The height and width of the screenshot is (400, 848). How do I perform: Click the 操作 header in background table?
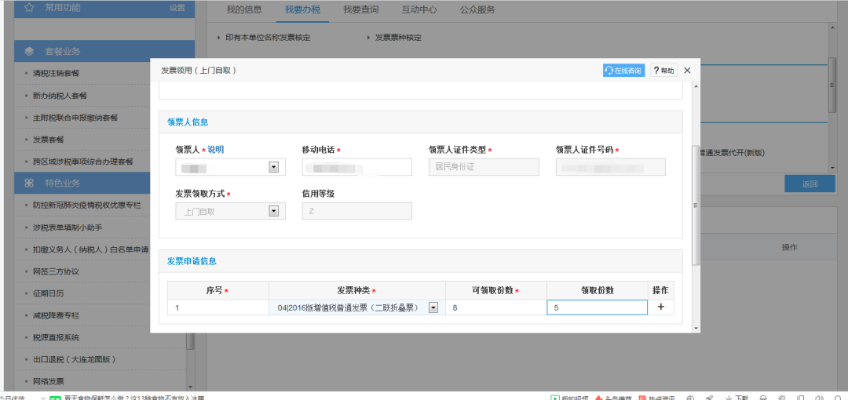pyautogui.click(x=789, y=247)
